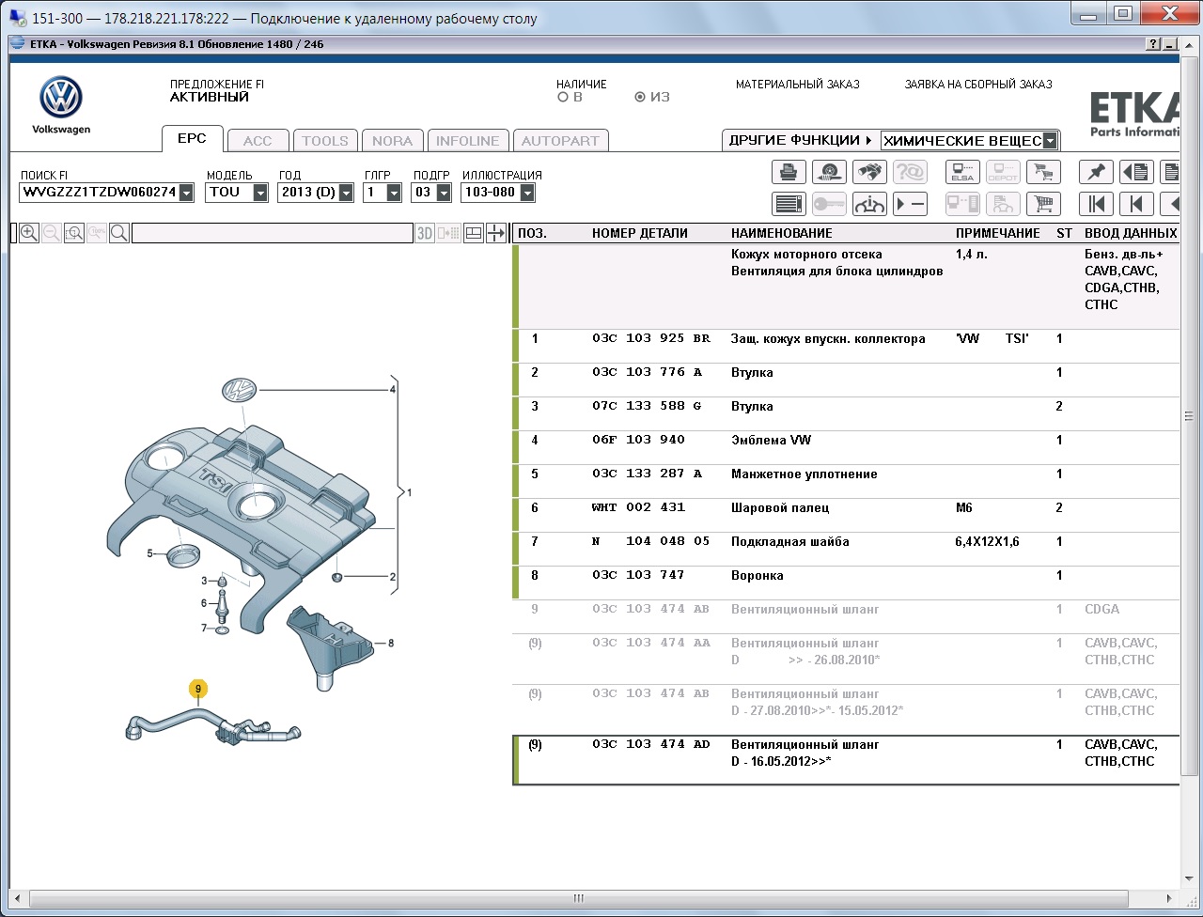Jump to first illustration with double-bar arrow
Screen dimensions: 1203x917
[1096, 203]
